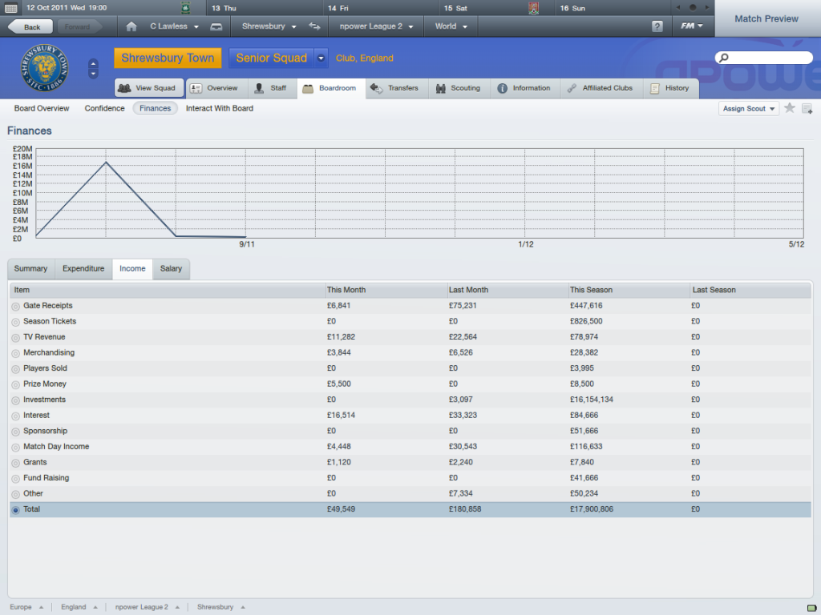The height and width of the screenshot is (615, 821).
Task: Click the add note icon beside the star
Action: click(807, 109)
